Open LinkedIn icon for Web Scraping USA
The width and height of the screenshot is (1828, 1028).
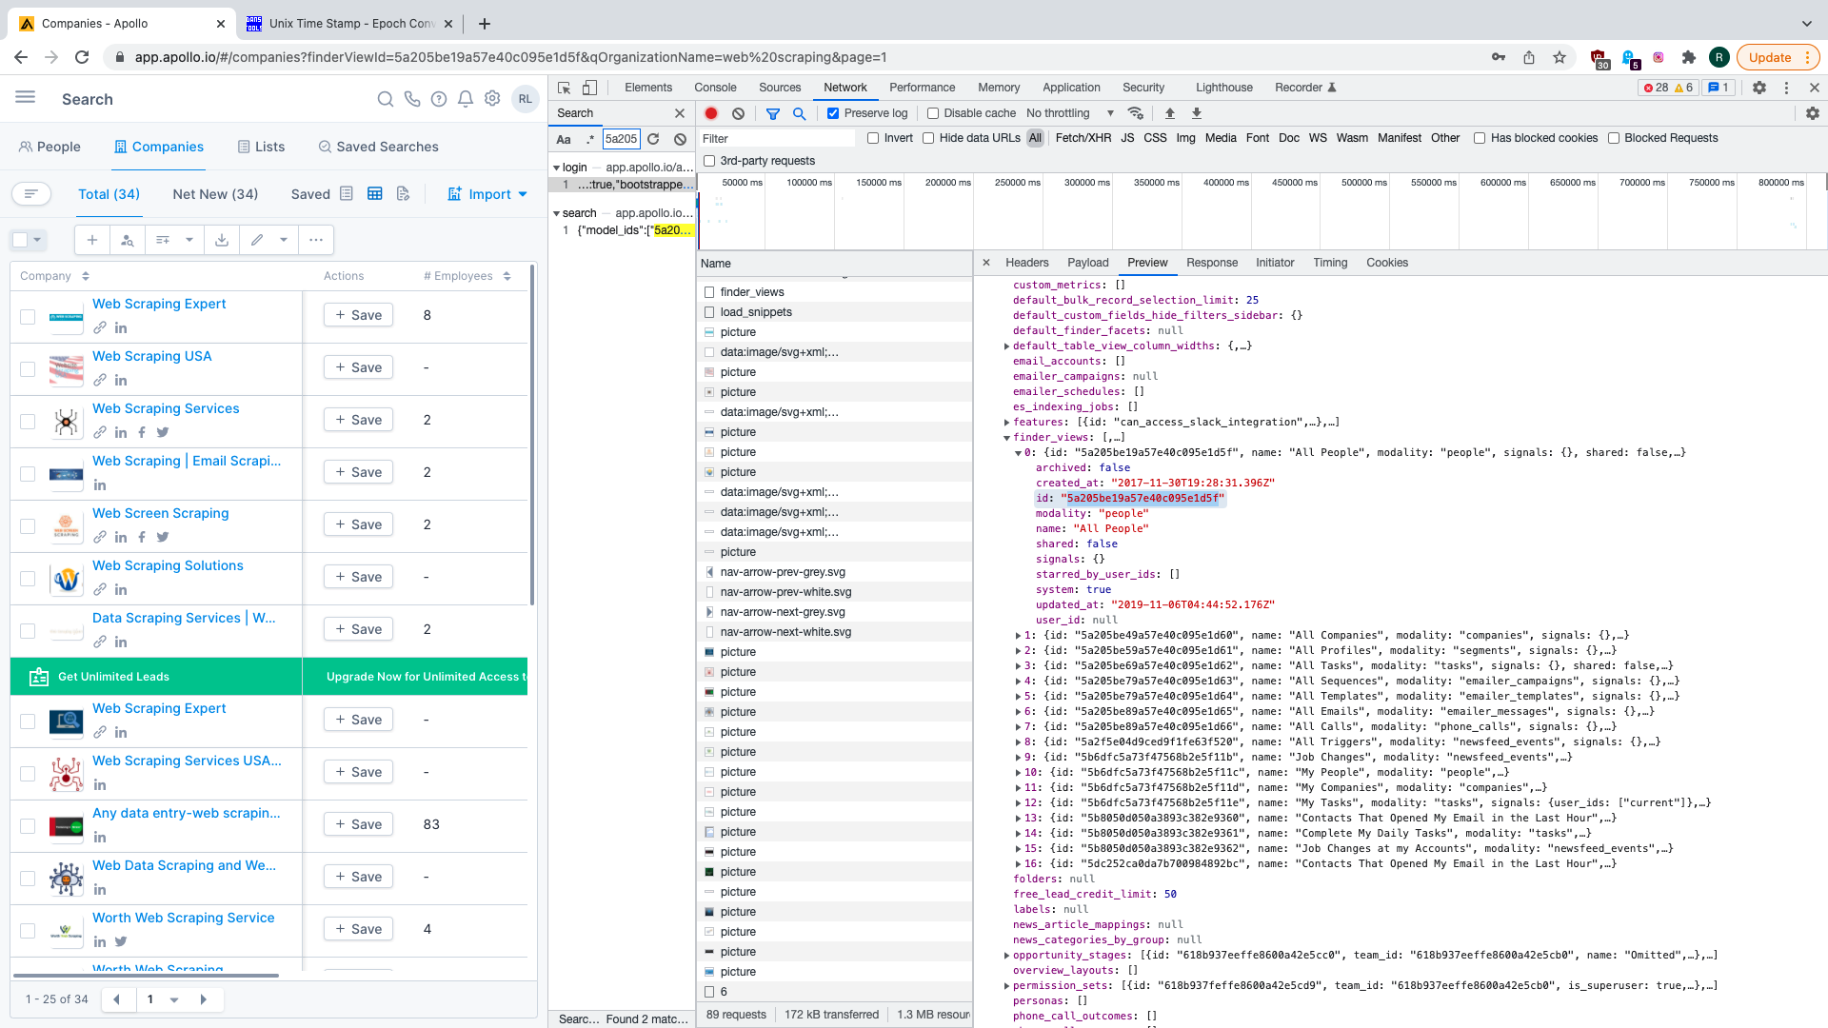[121, 380]
